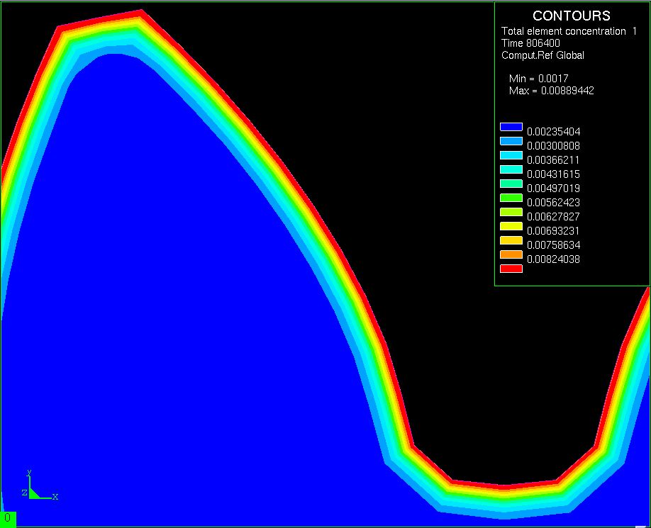The height and width of the screenshot is (528, 651).
Task: Choose the bright green legend swatch
Action: 511,198
